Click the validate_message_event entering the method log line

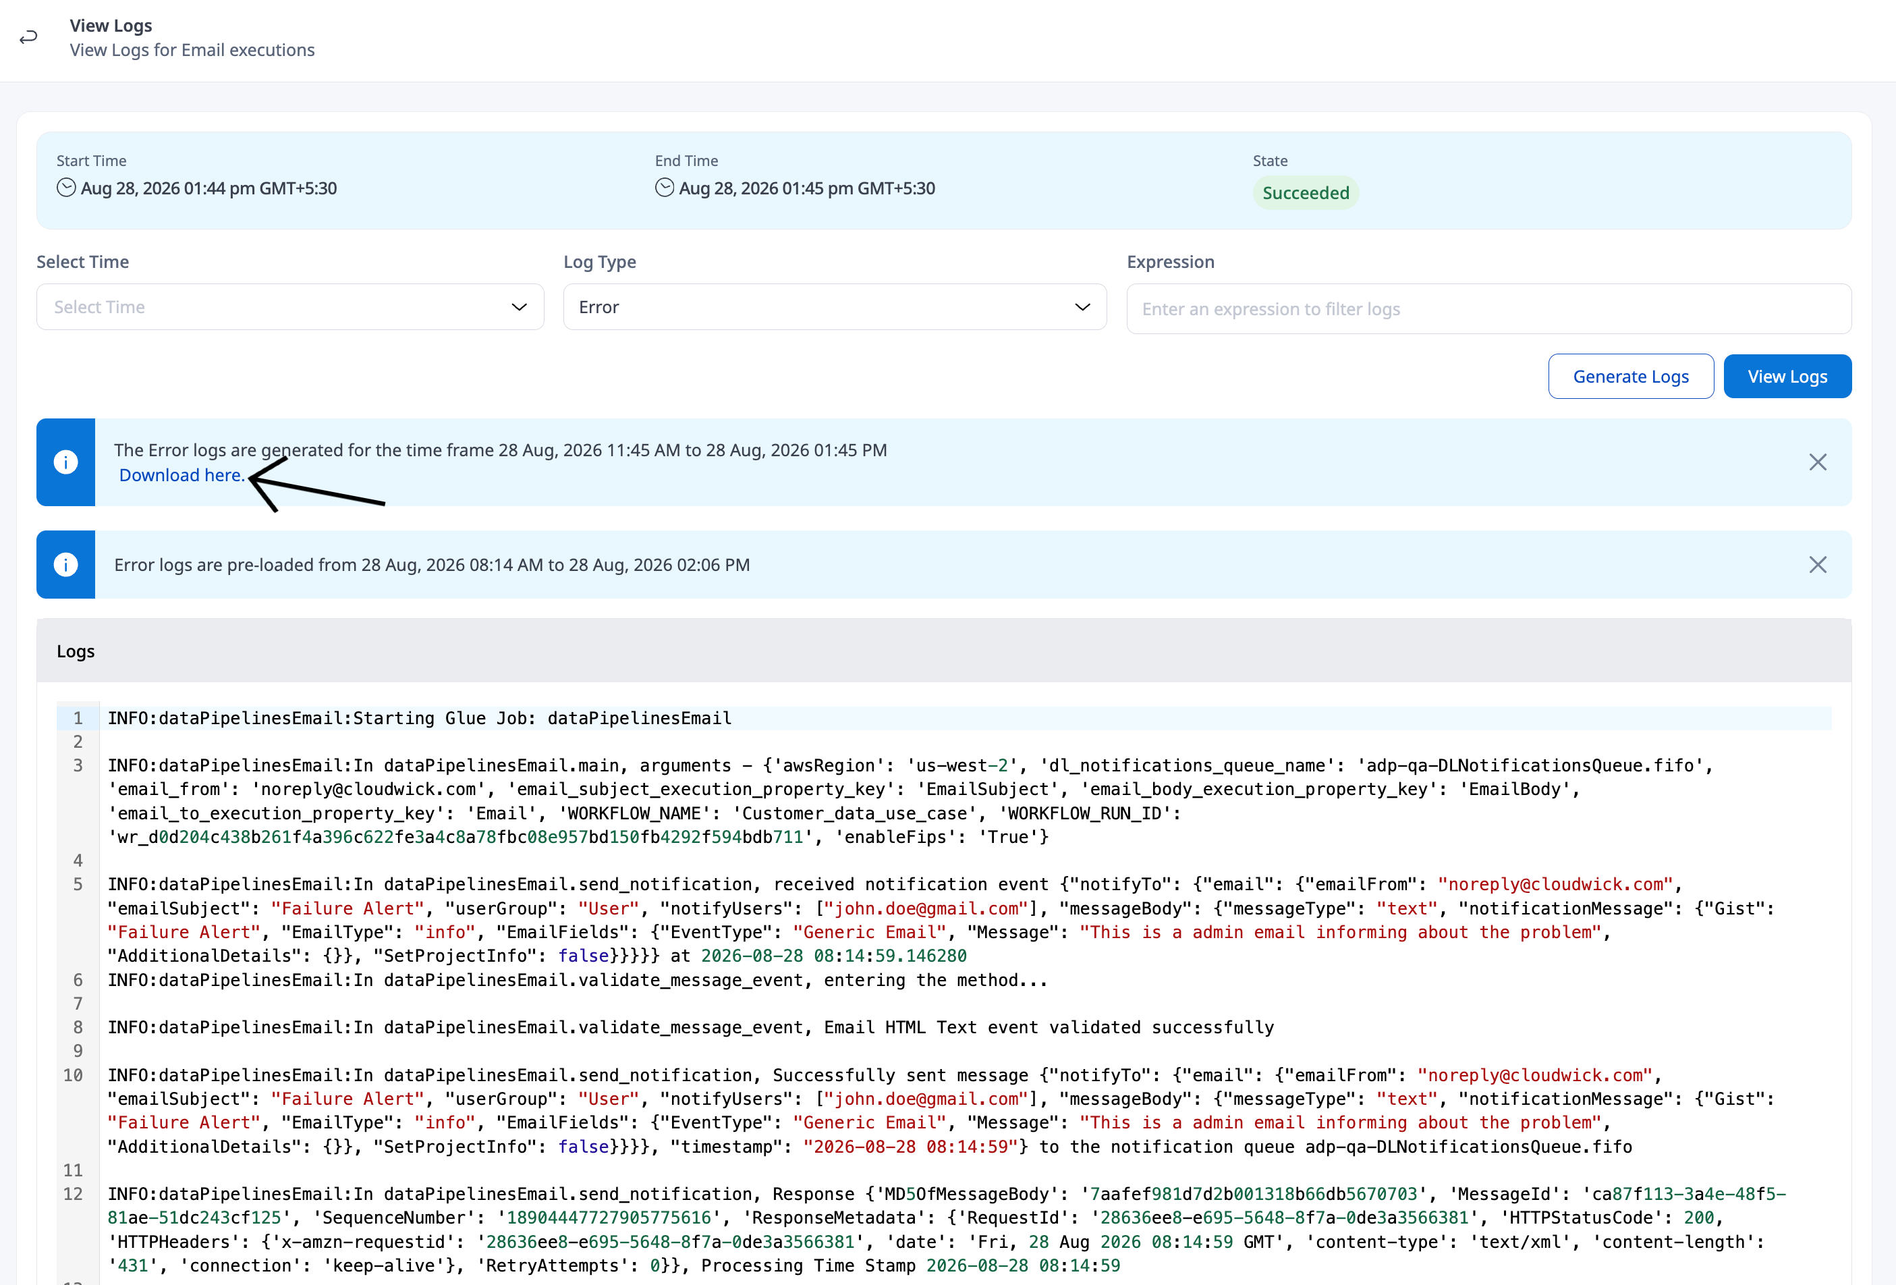(578, 980)
